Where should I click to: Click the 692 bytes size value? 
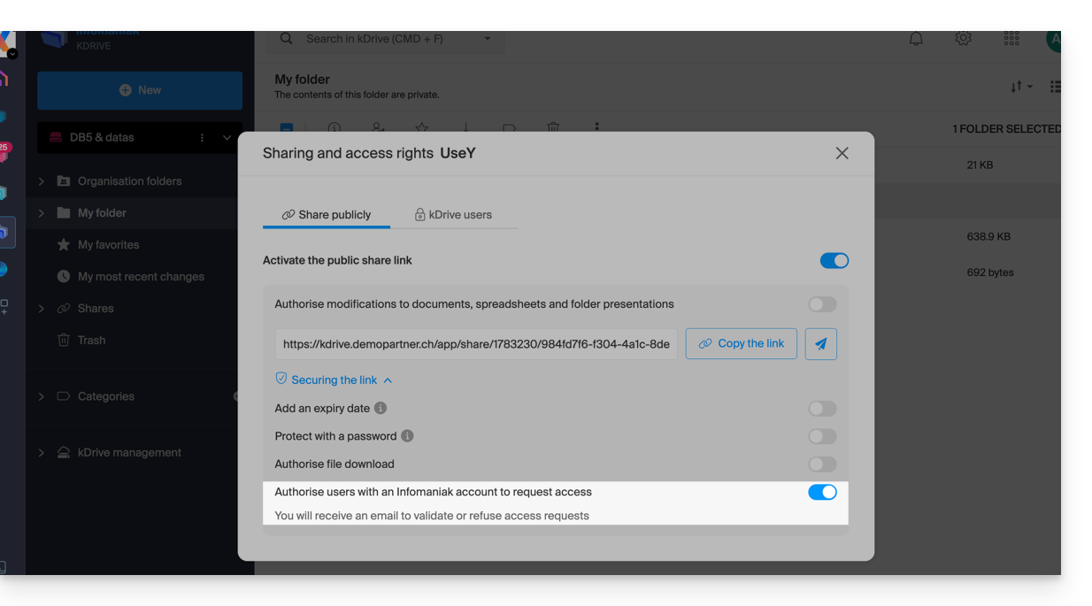coord(990,272)
